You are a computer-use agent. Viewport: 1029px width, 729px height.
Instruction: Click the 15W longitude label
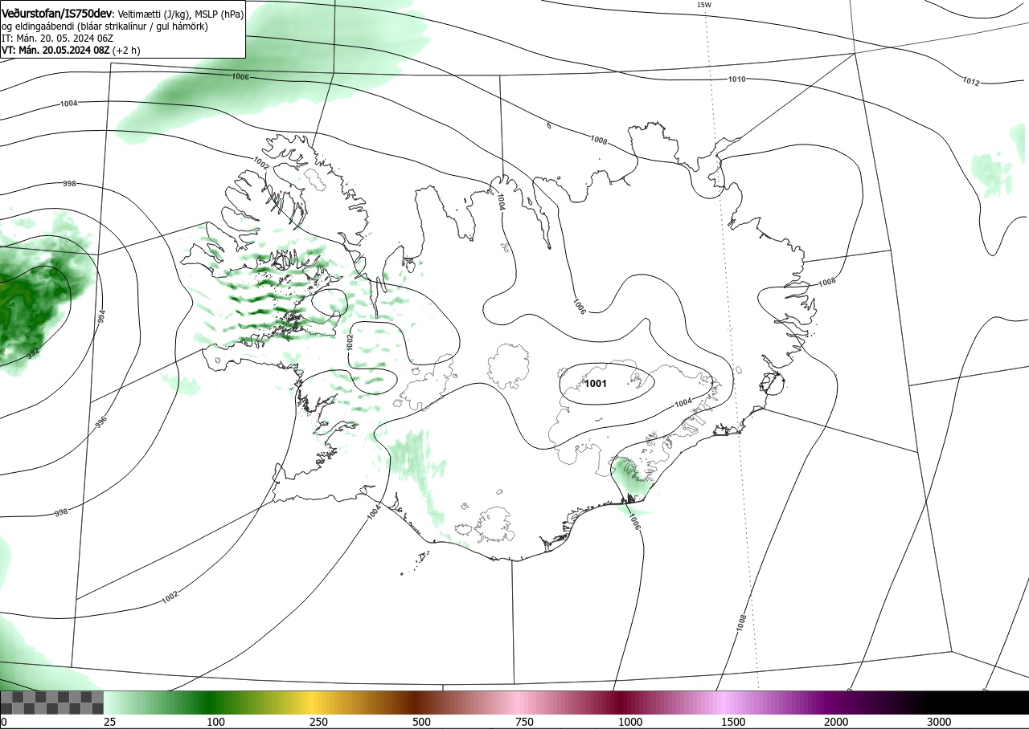[x=703, y=5]
